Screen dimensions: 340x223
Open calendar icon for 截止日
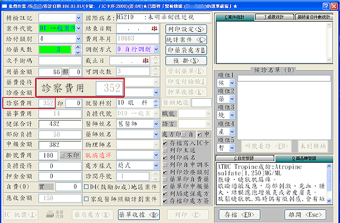point(146,61)
